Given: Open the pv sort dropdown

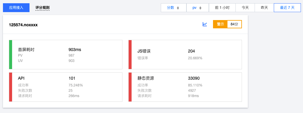Looking at the screenshot, I should click(197, 8).
